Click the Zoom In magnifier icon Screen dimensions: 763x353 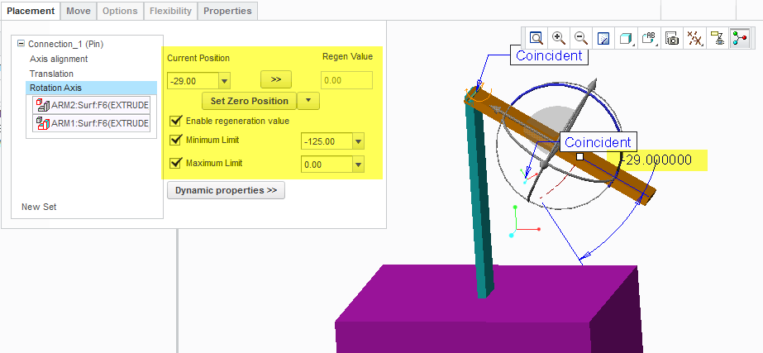point(559,38)
